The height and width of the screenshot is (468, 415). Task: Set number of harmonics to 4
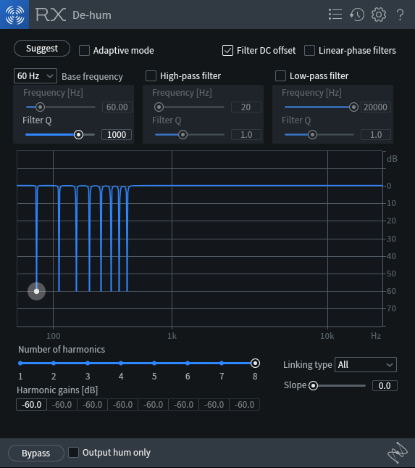tap(121, 364)
